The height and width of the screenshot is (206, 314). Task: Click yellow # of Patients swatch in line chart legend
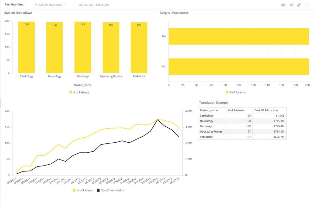coord(74,190)
